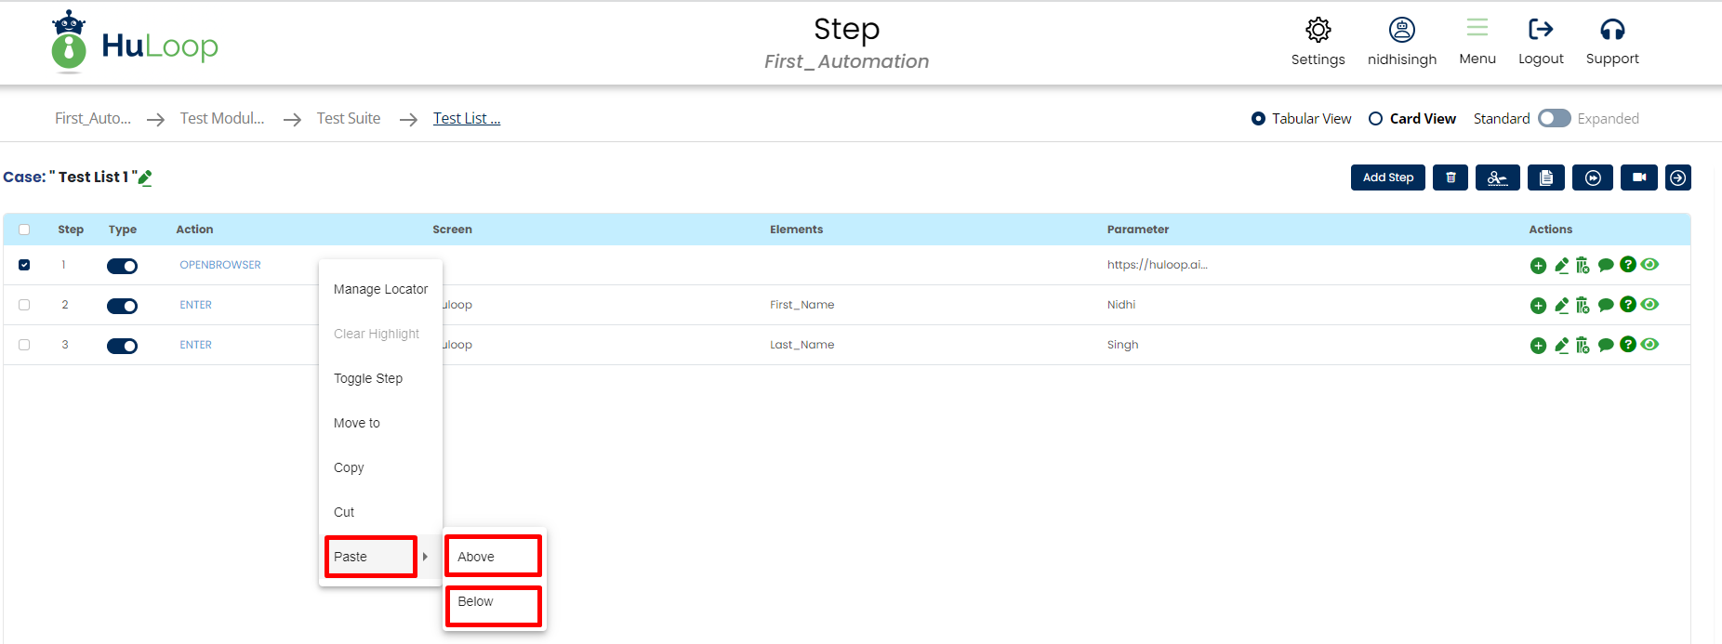Choose Copy from the context menu
The width and height of the screenshot is (1722, 644).
coord(349,467)
